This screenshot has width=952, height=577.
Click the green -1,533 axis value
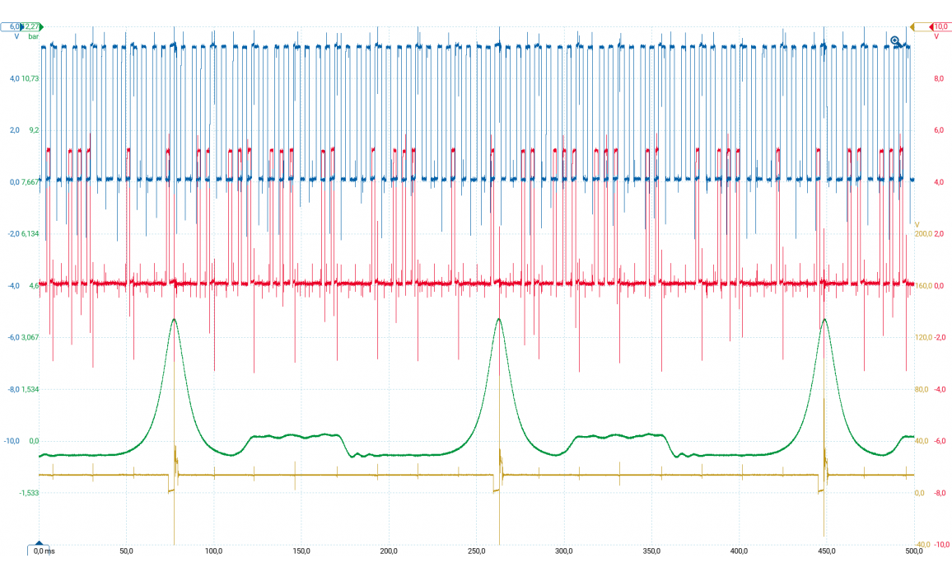(30, 492)
